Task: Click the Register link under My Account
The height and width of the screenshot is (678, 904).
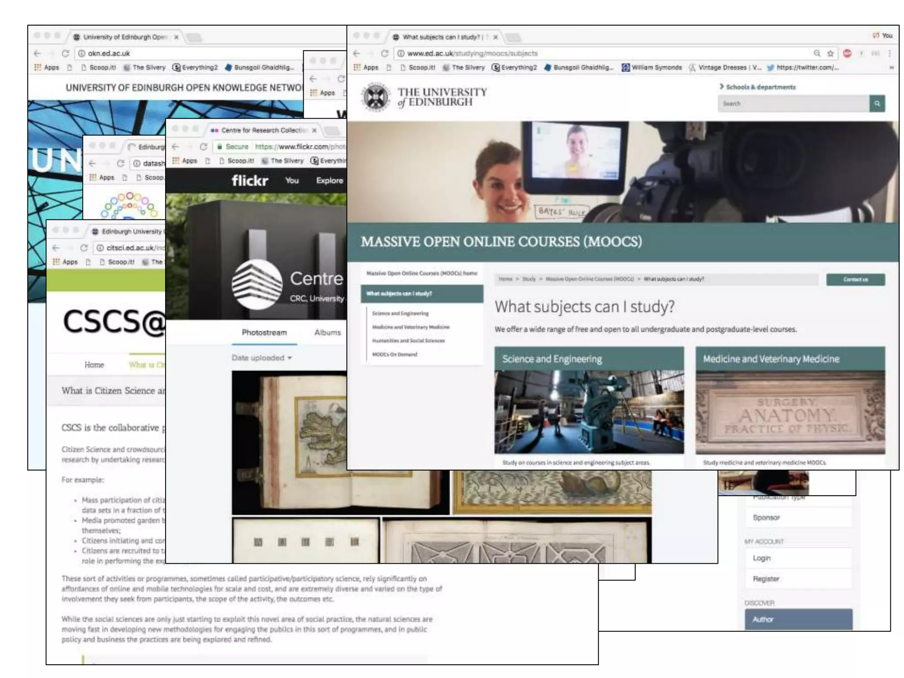Action: tap(766, 579)
